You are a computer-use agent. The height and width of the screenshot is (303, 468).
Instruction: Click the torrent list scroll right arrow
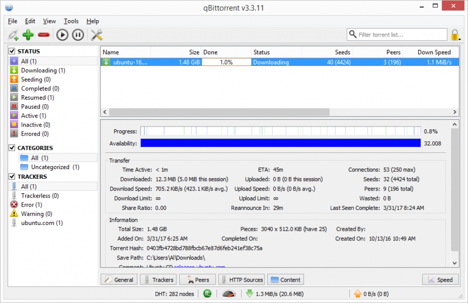click(x=455, y=112)
